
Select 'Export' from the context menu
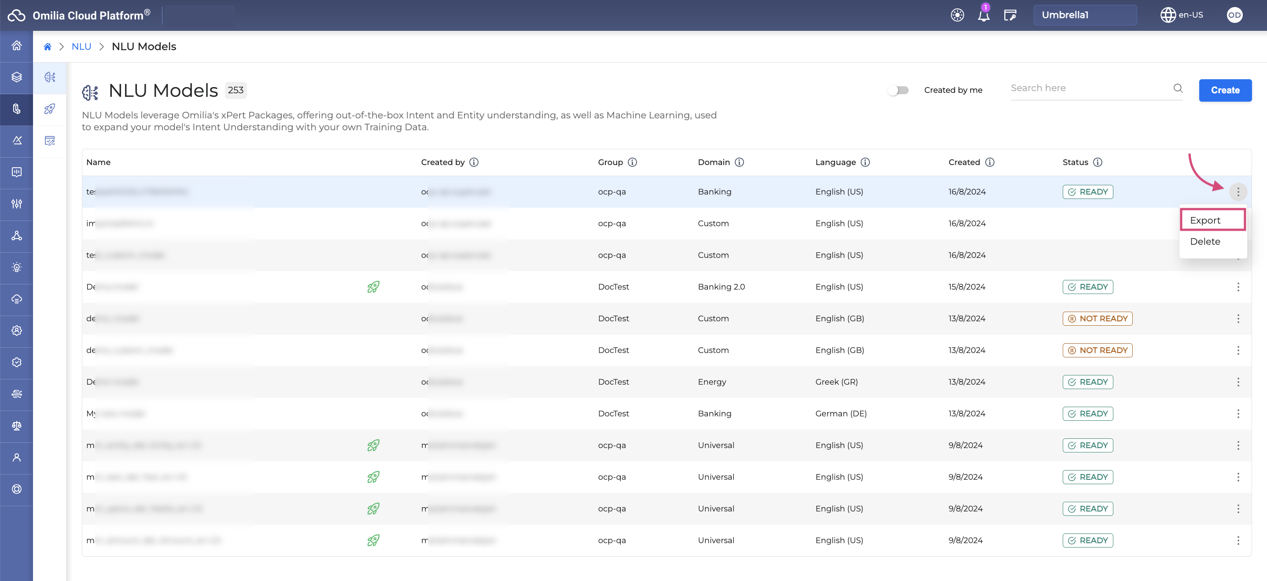1206,220
